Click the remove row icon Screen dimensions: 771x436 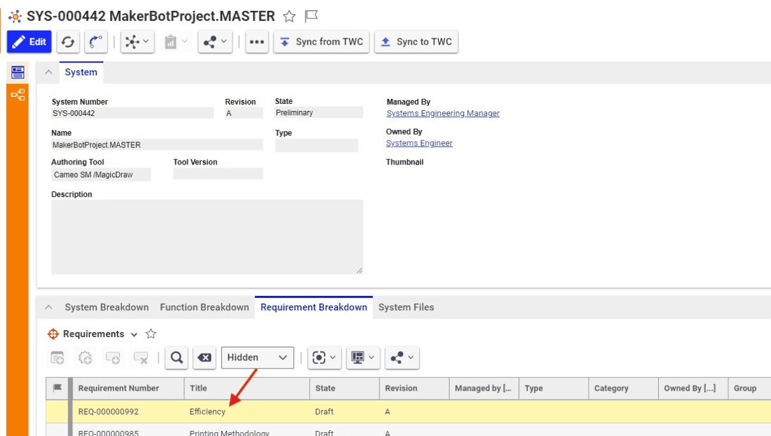click(141, 358)
